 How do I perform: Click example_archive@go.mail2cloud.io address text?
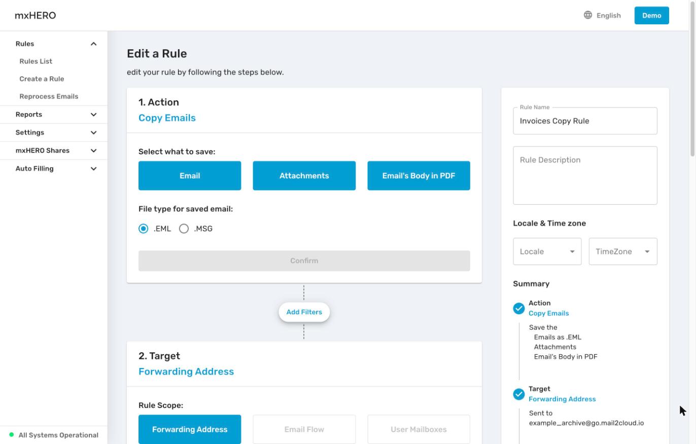coord(586,423)
